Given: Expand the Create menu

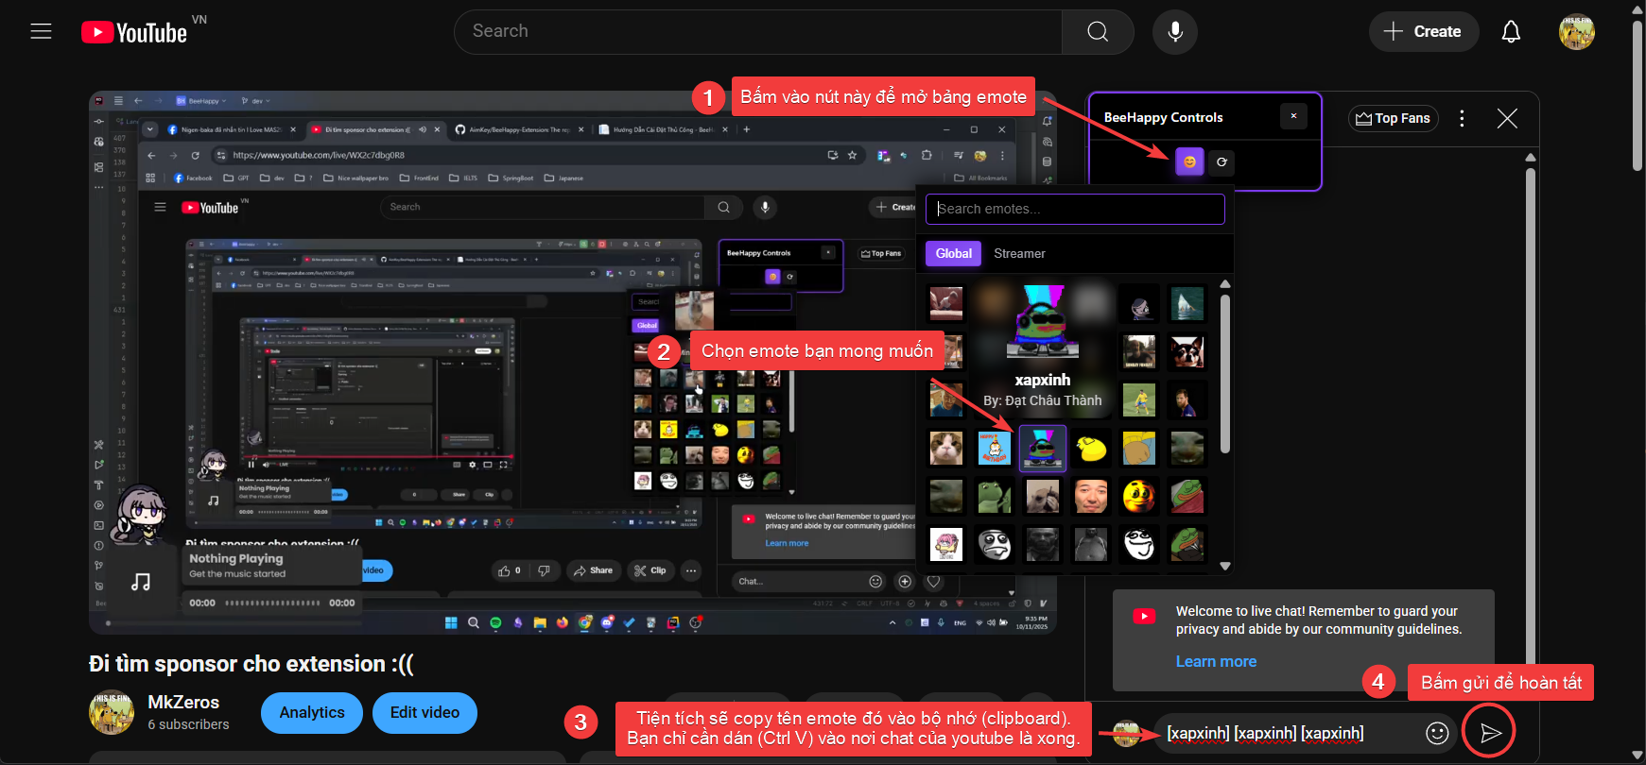Looking at the screenshot, I should [x=1422, y=31].
